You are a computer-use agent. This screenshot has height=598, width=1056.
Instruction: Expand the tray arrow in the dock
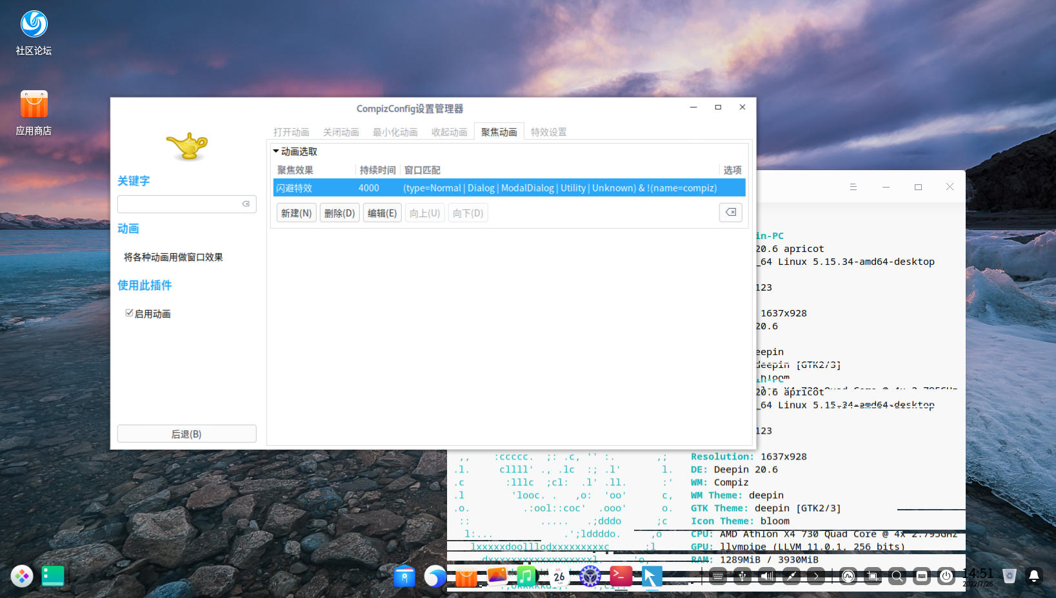coord(816,576)
